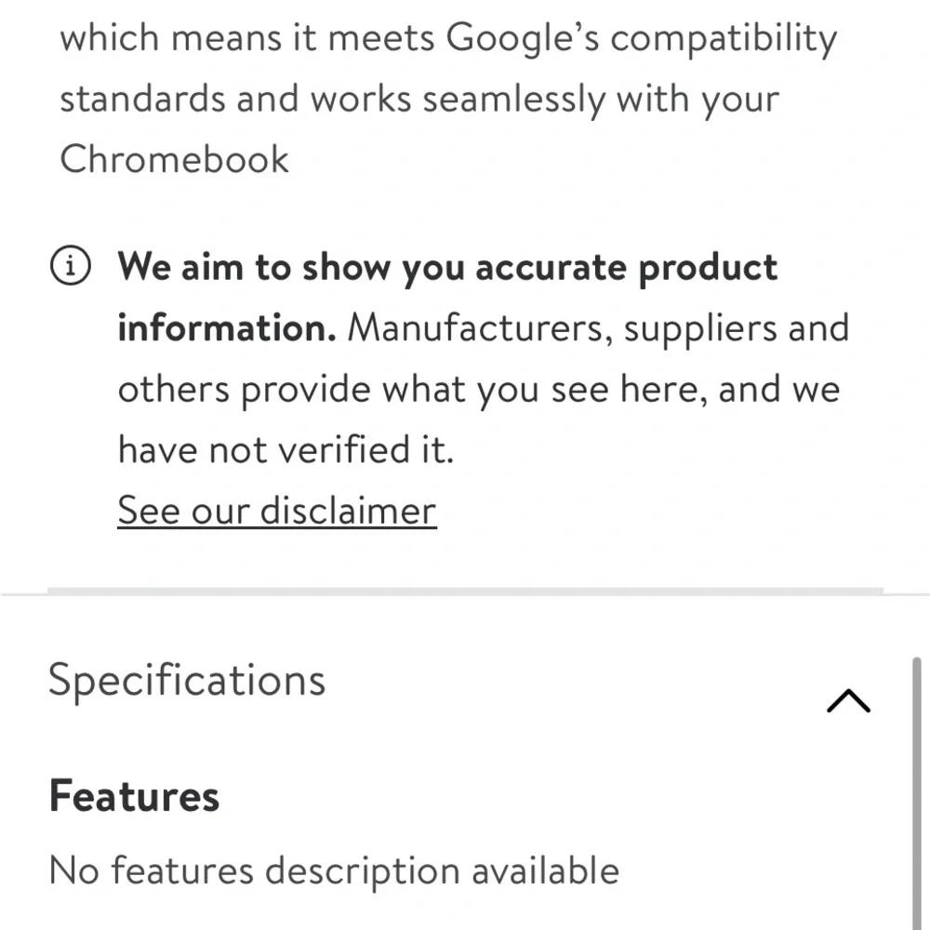Image resolution: width=930 pixels, height=930 pixels.
Task: Click the vertical scrollbar on right edge
Action: (x=917, y=793)
